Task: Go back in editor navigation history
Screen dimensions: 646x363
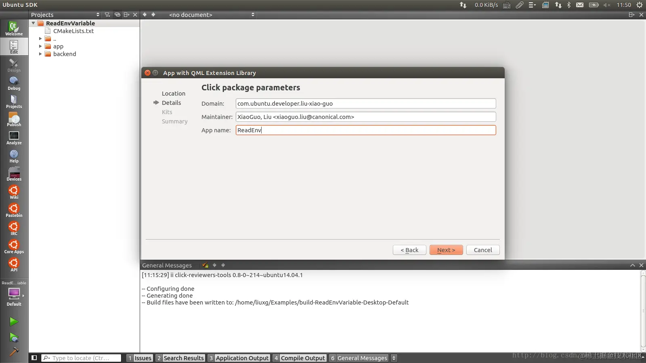Action: pos(145,15)
